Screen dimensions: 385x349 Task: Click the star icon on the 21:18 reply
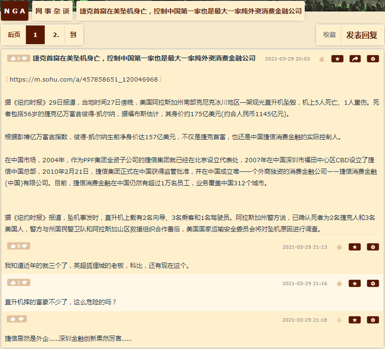pos(355,320)
